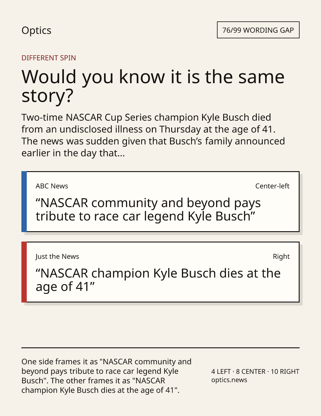Click the 4 LEFT · 8 CENTER · 10 RIGHT count

pyautogui.click(x=255, y=371)
